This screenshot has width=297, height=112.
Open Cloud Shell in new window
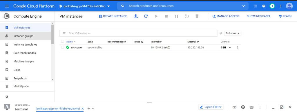click(282, 107)
